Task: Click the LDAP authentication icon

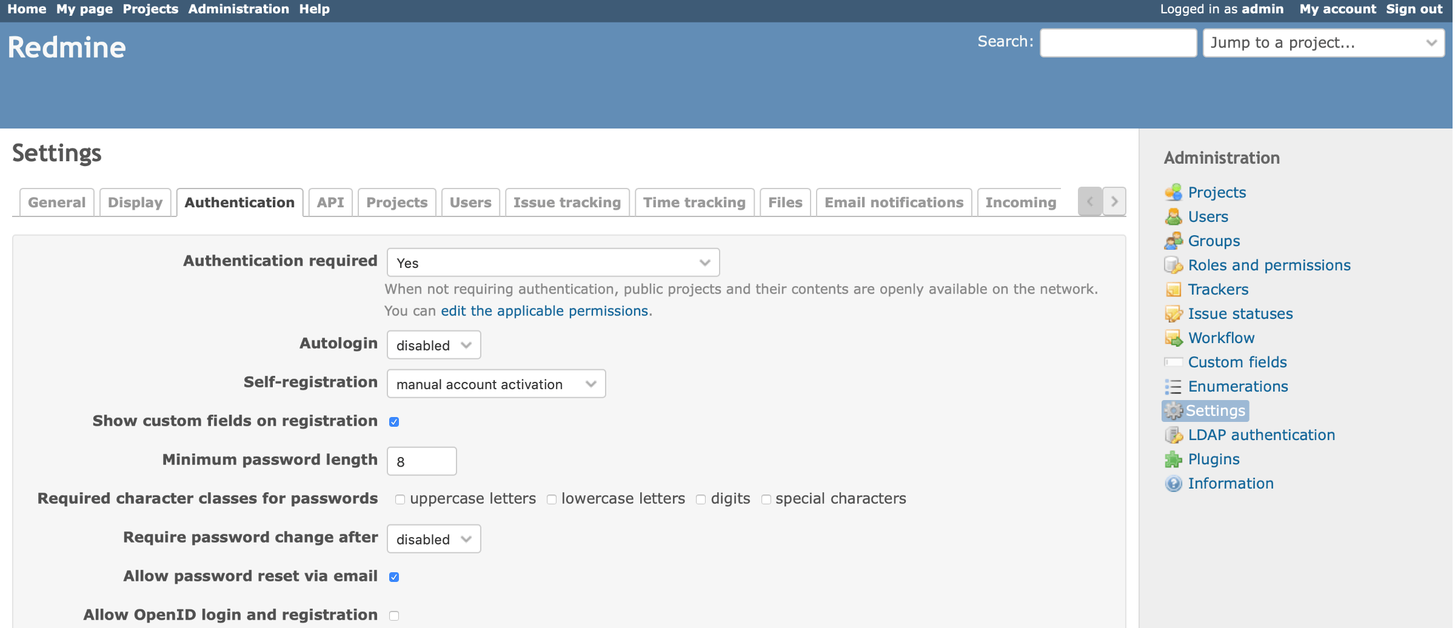Action: pyautogui.click(x=1173, y=435)
